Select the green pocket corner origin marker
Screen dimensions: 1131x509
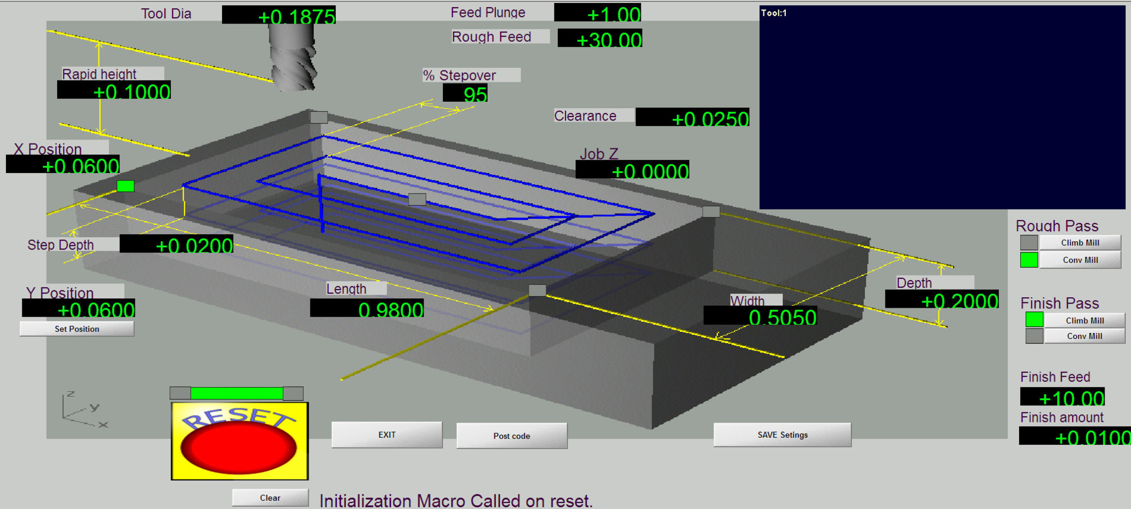(x=125, y=187)
